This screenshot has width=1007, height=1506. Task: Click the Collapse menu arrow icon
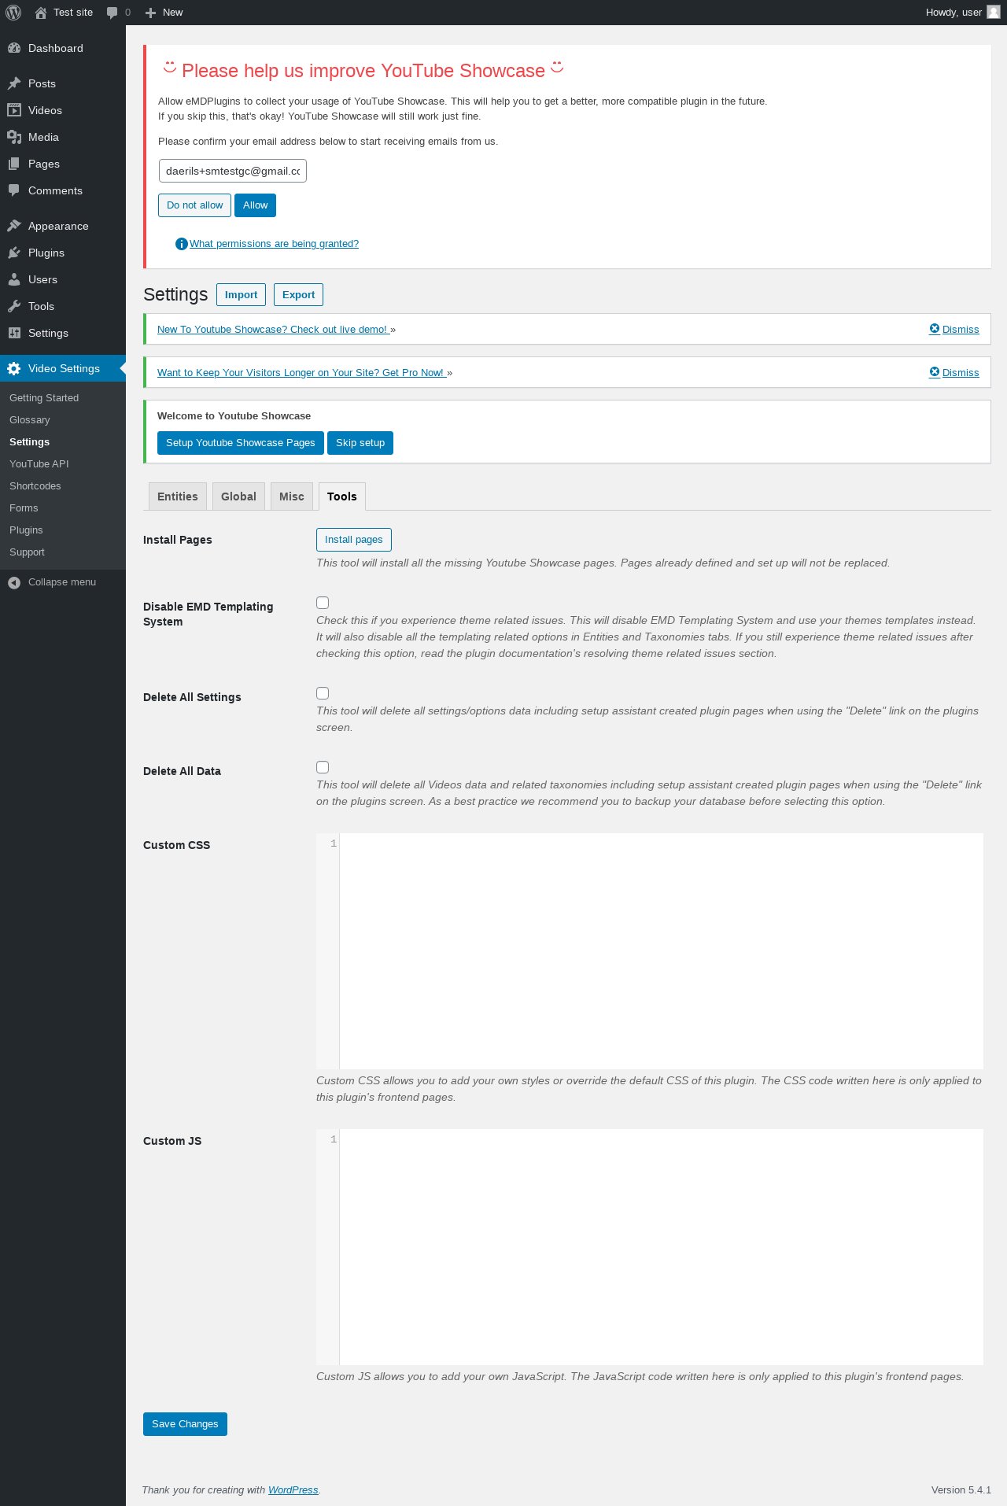[14, 582]
